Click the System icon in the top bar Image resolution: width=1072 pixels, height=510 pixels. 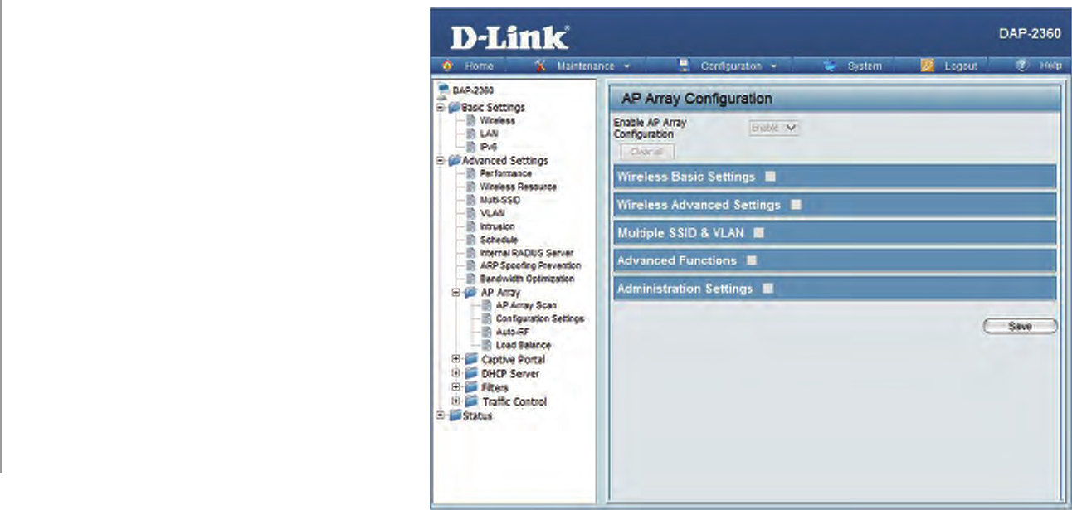(x=829, y=66)
